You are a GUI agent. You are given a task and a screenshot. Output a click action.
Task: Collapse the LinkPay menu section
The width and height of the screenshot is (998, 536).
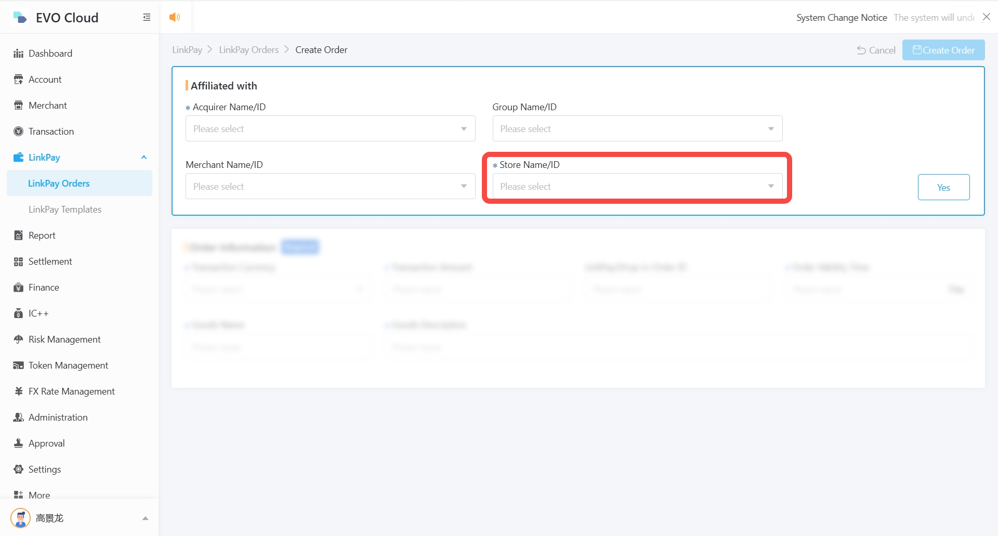[144, 158]
